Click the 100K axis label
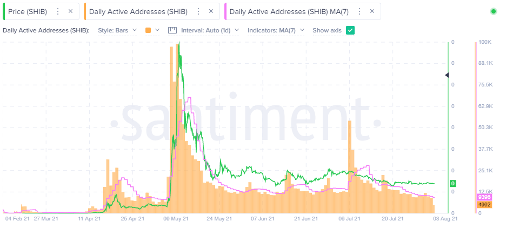506x228 pixels. [x=485, y=42]
